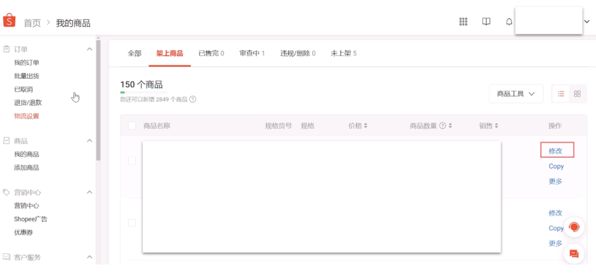Screen dimensions: 596x273
Task: Tick the first product row checkbox
Action: [x=132, y=161]
